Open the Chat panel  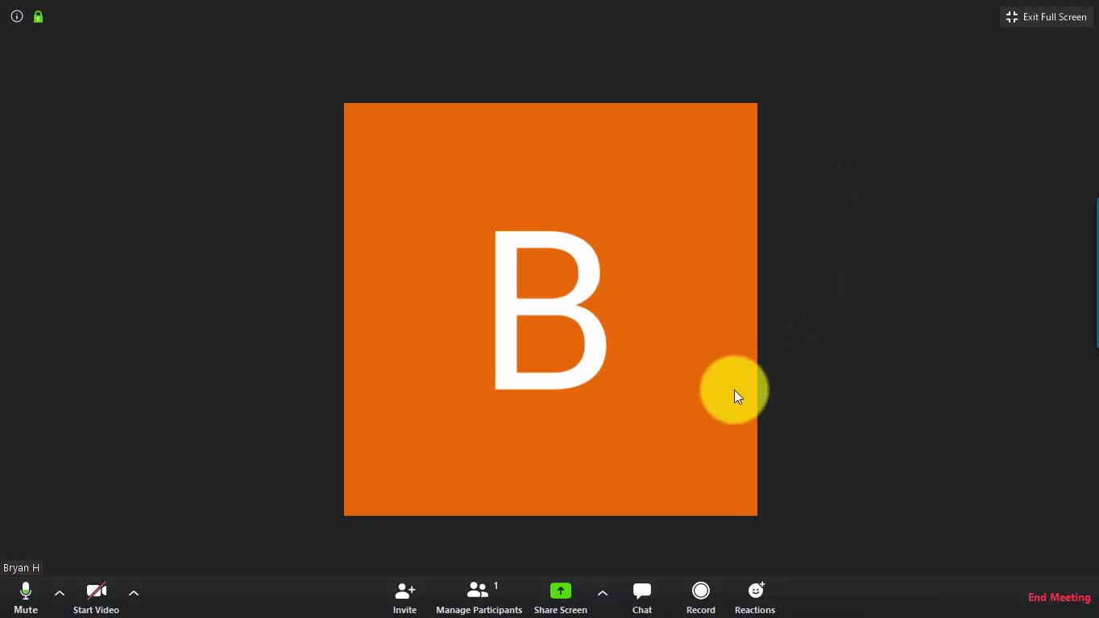coord(642,597)
